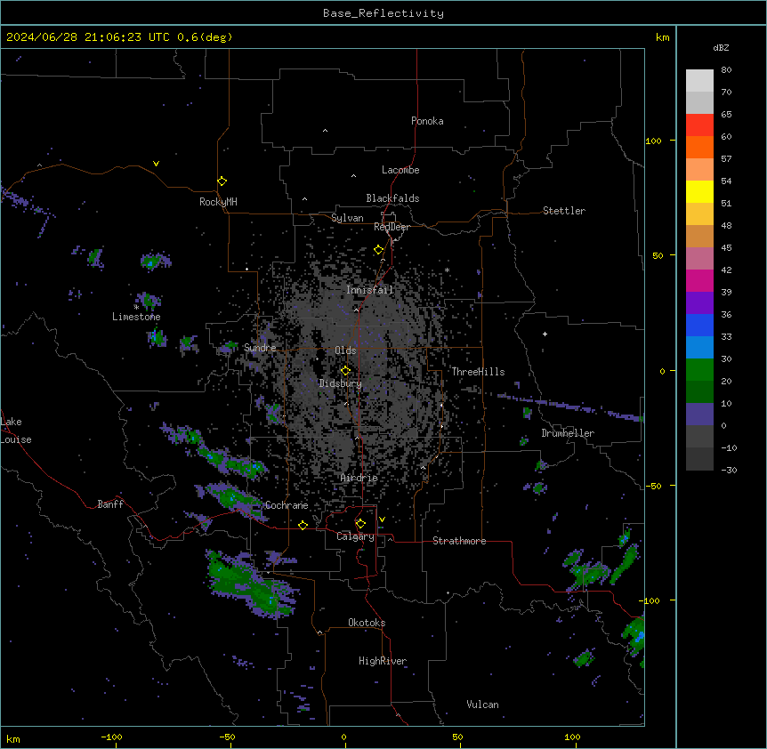Click the Sundre town label
Screen dimensions: 767x749
(260, 348)
